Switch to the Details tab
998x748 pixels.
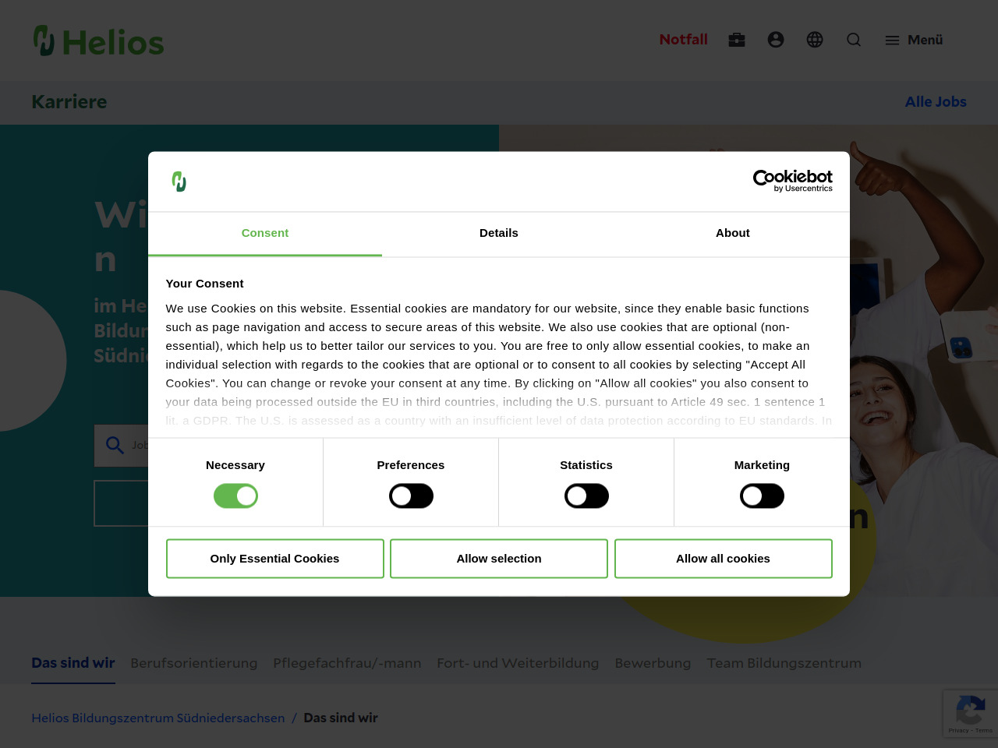click(499, 233)
